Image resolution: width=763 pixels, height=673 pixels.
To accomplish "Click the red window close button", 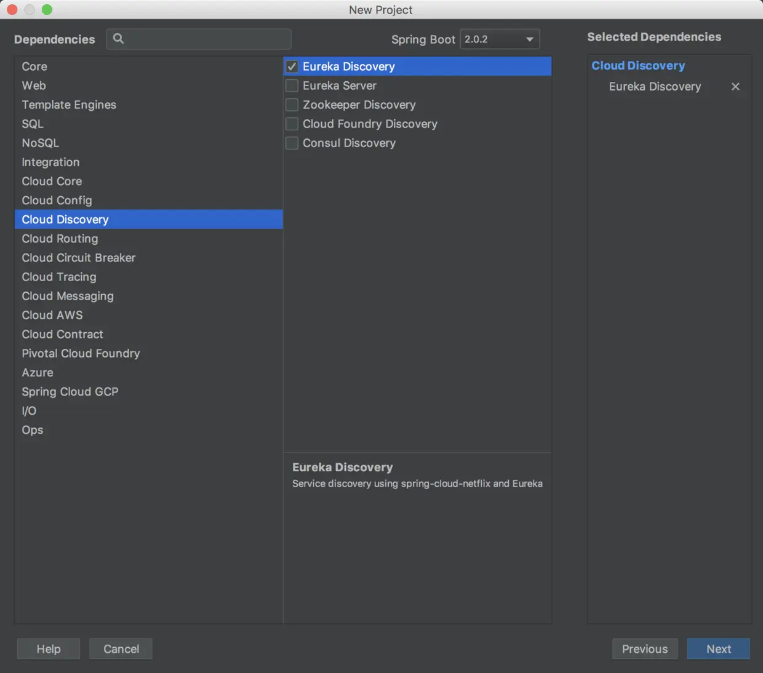I will click(x=12, y=9).
